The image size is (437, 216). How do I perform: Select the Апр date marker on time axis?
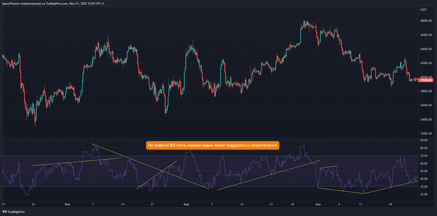pyautogui.click(x=318, y=204)
